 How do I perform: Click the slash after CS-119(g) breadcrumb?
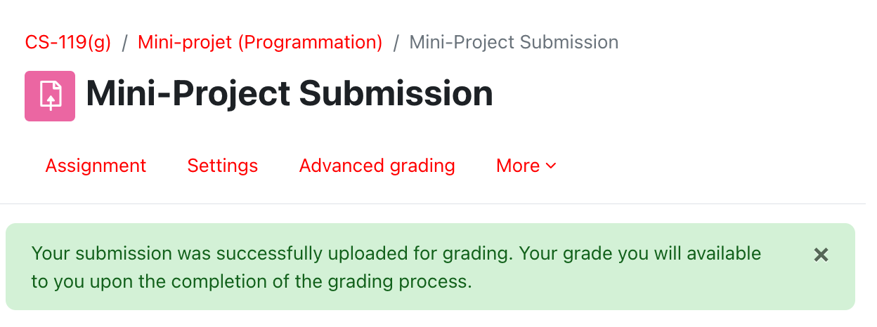[x=124, y=43]
